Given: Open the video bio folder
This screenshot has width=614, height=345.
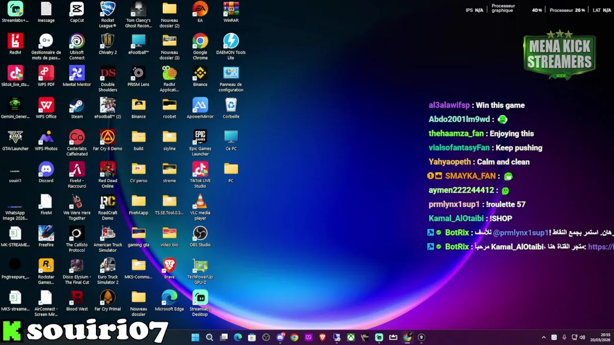Looking at the screenshot, I should pyautogui.click(x=169, y=237).
